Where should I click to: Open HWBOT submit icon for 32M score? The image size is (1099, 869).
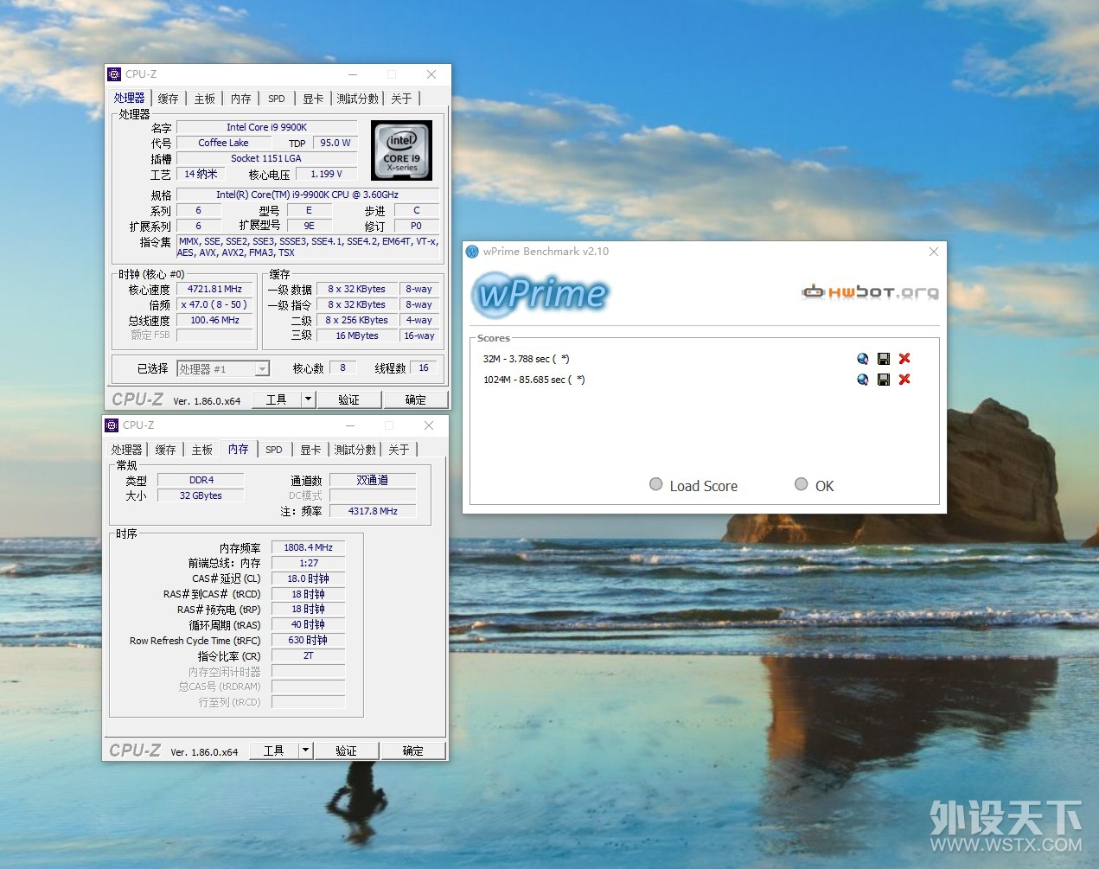[862, 359]
